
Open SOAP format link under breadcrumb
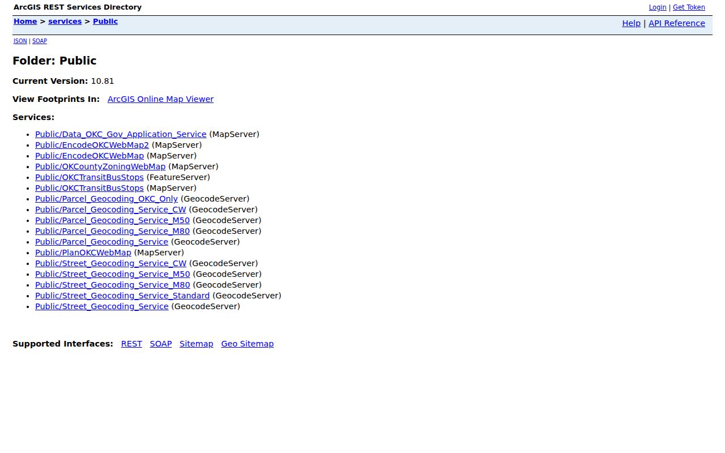coord(39,41)
